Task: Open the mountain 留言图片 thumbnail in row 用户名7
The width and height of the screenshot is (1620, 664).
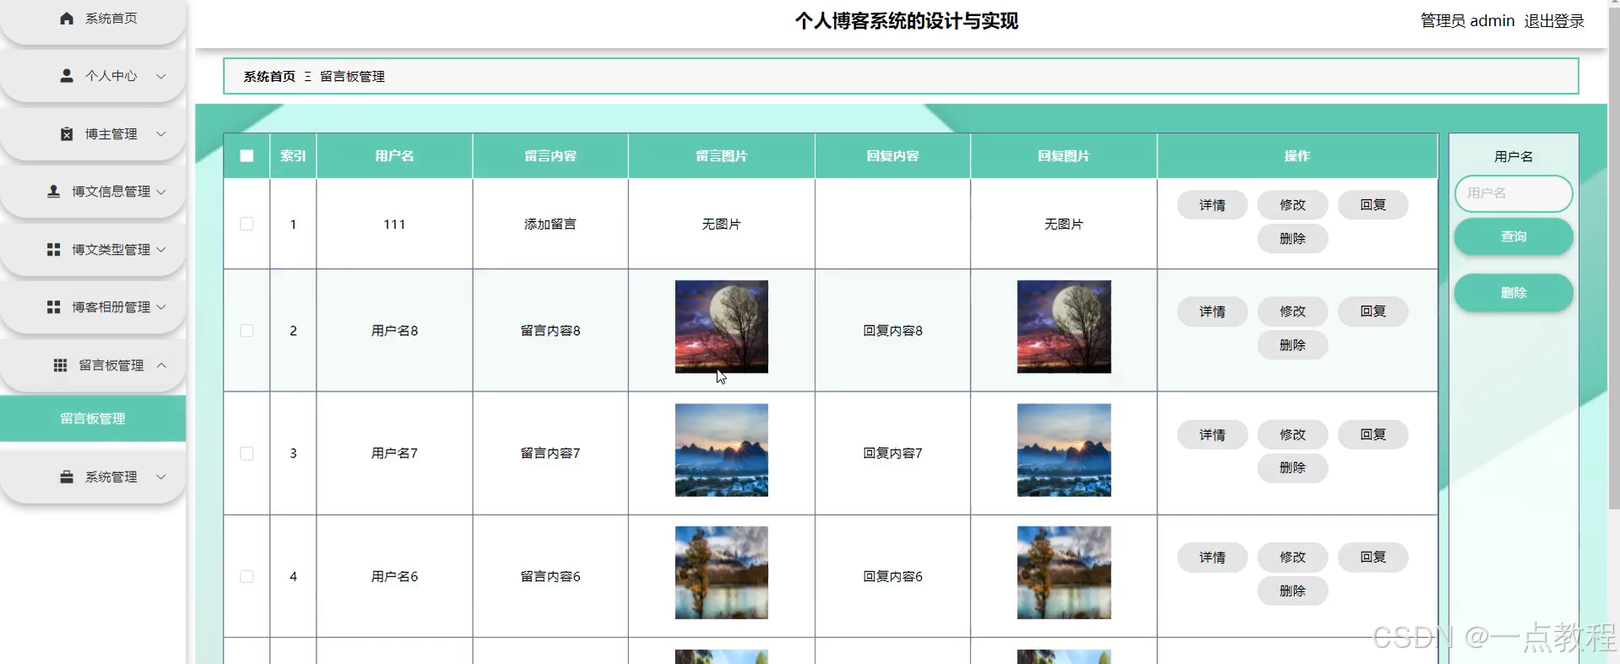Action: [x=722, y=450]
